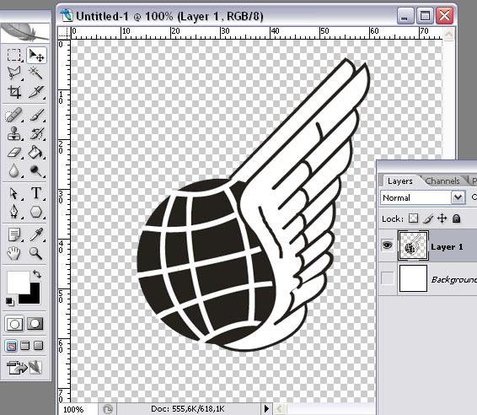Hide Layer 1 with its eye icon

point(387,245)
